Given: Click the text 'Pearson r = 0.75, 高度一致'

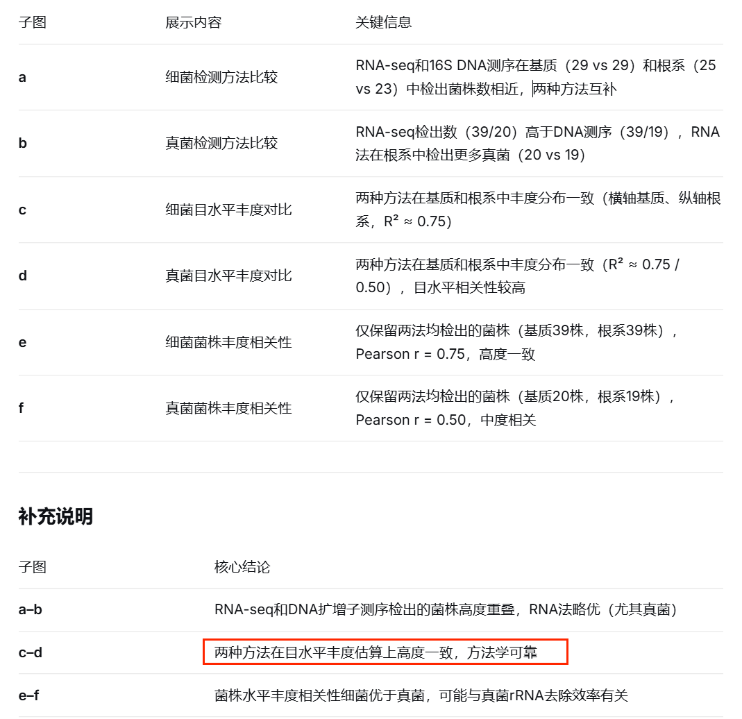Looking at the screenshot, I should (446, 354).
